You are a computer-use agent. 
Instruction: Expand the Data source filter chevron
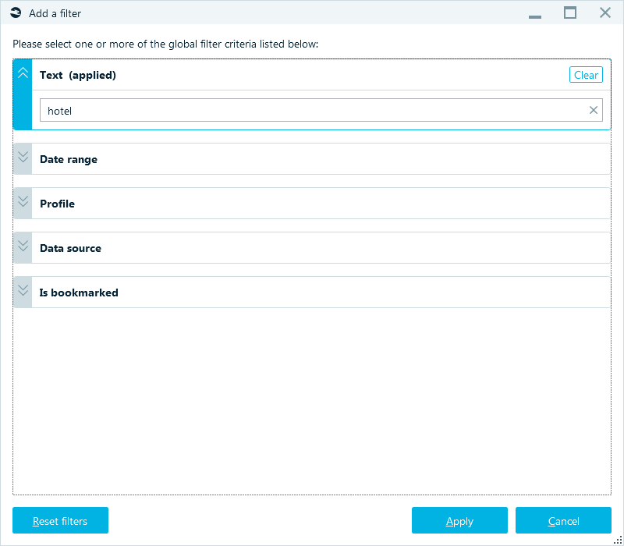tap(23, 246)
